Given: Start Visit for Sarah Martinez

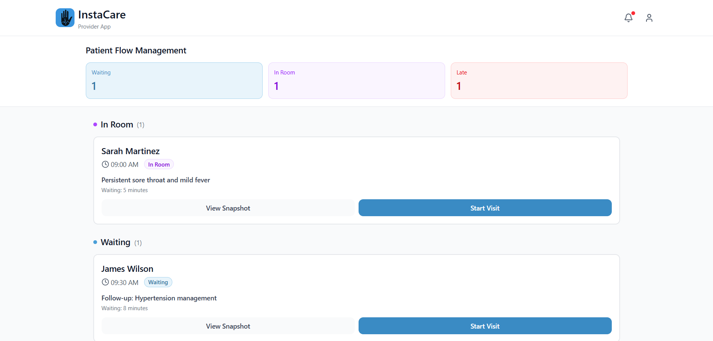Looking at the screenshot, I should (x=485, y=208).
